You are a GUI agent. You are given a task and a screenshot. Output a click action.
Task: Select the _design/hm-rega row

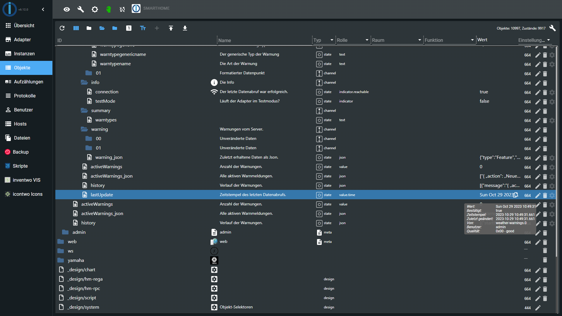[306, 279]
